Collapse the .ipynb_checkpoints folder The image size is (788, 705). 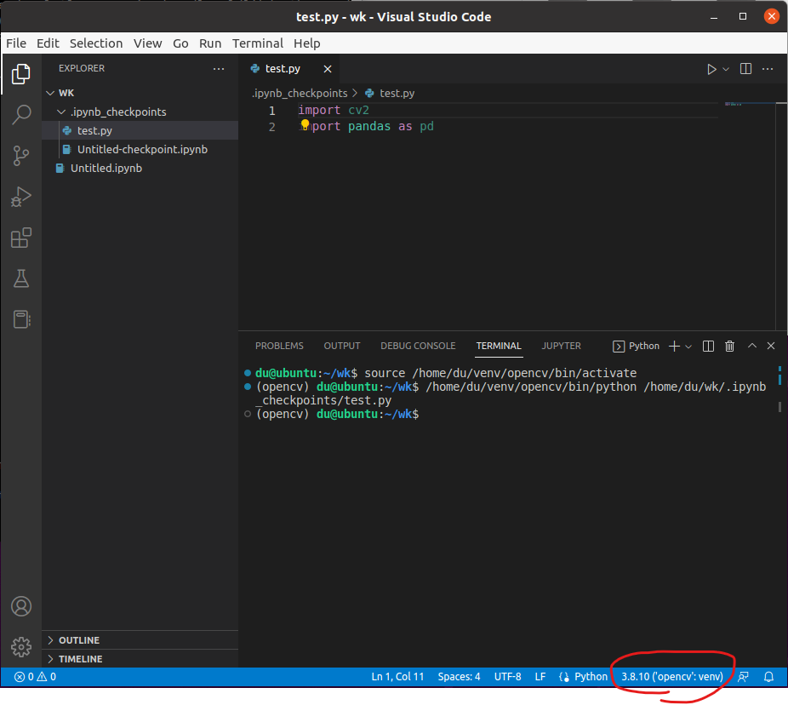click(x=140, y=112)
